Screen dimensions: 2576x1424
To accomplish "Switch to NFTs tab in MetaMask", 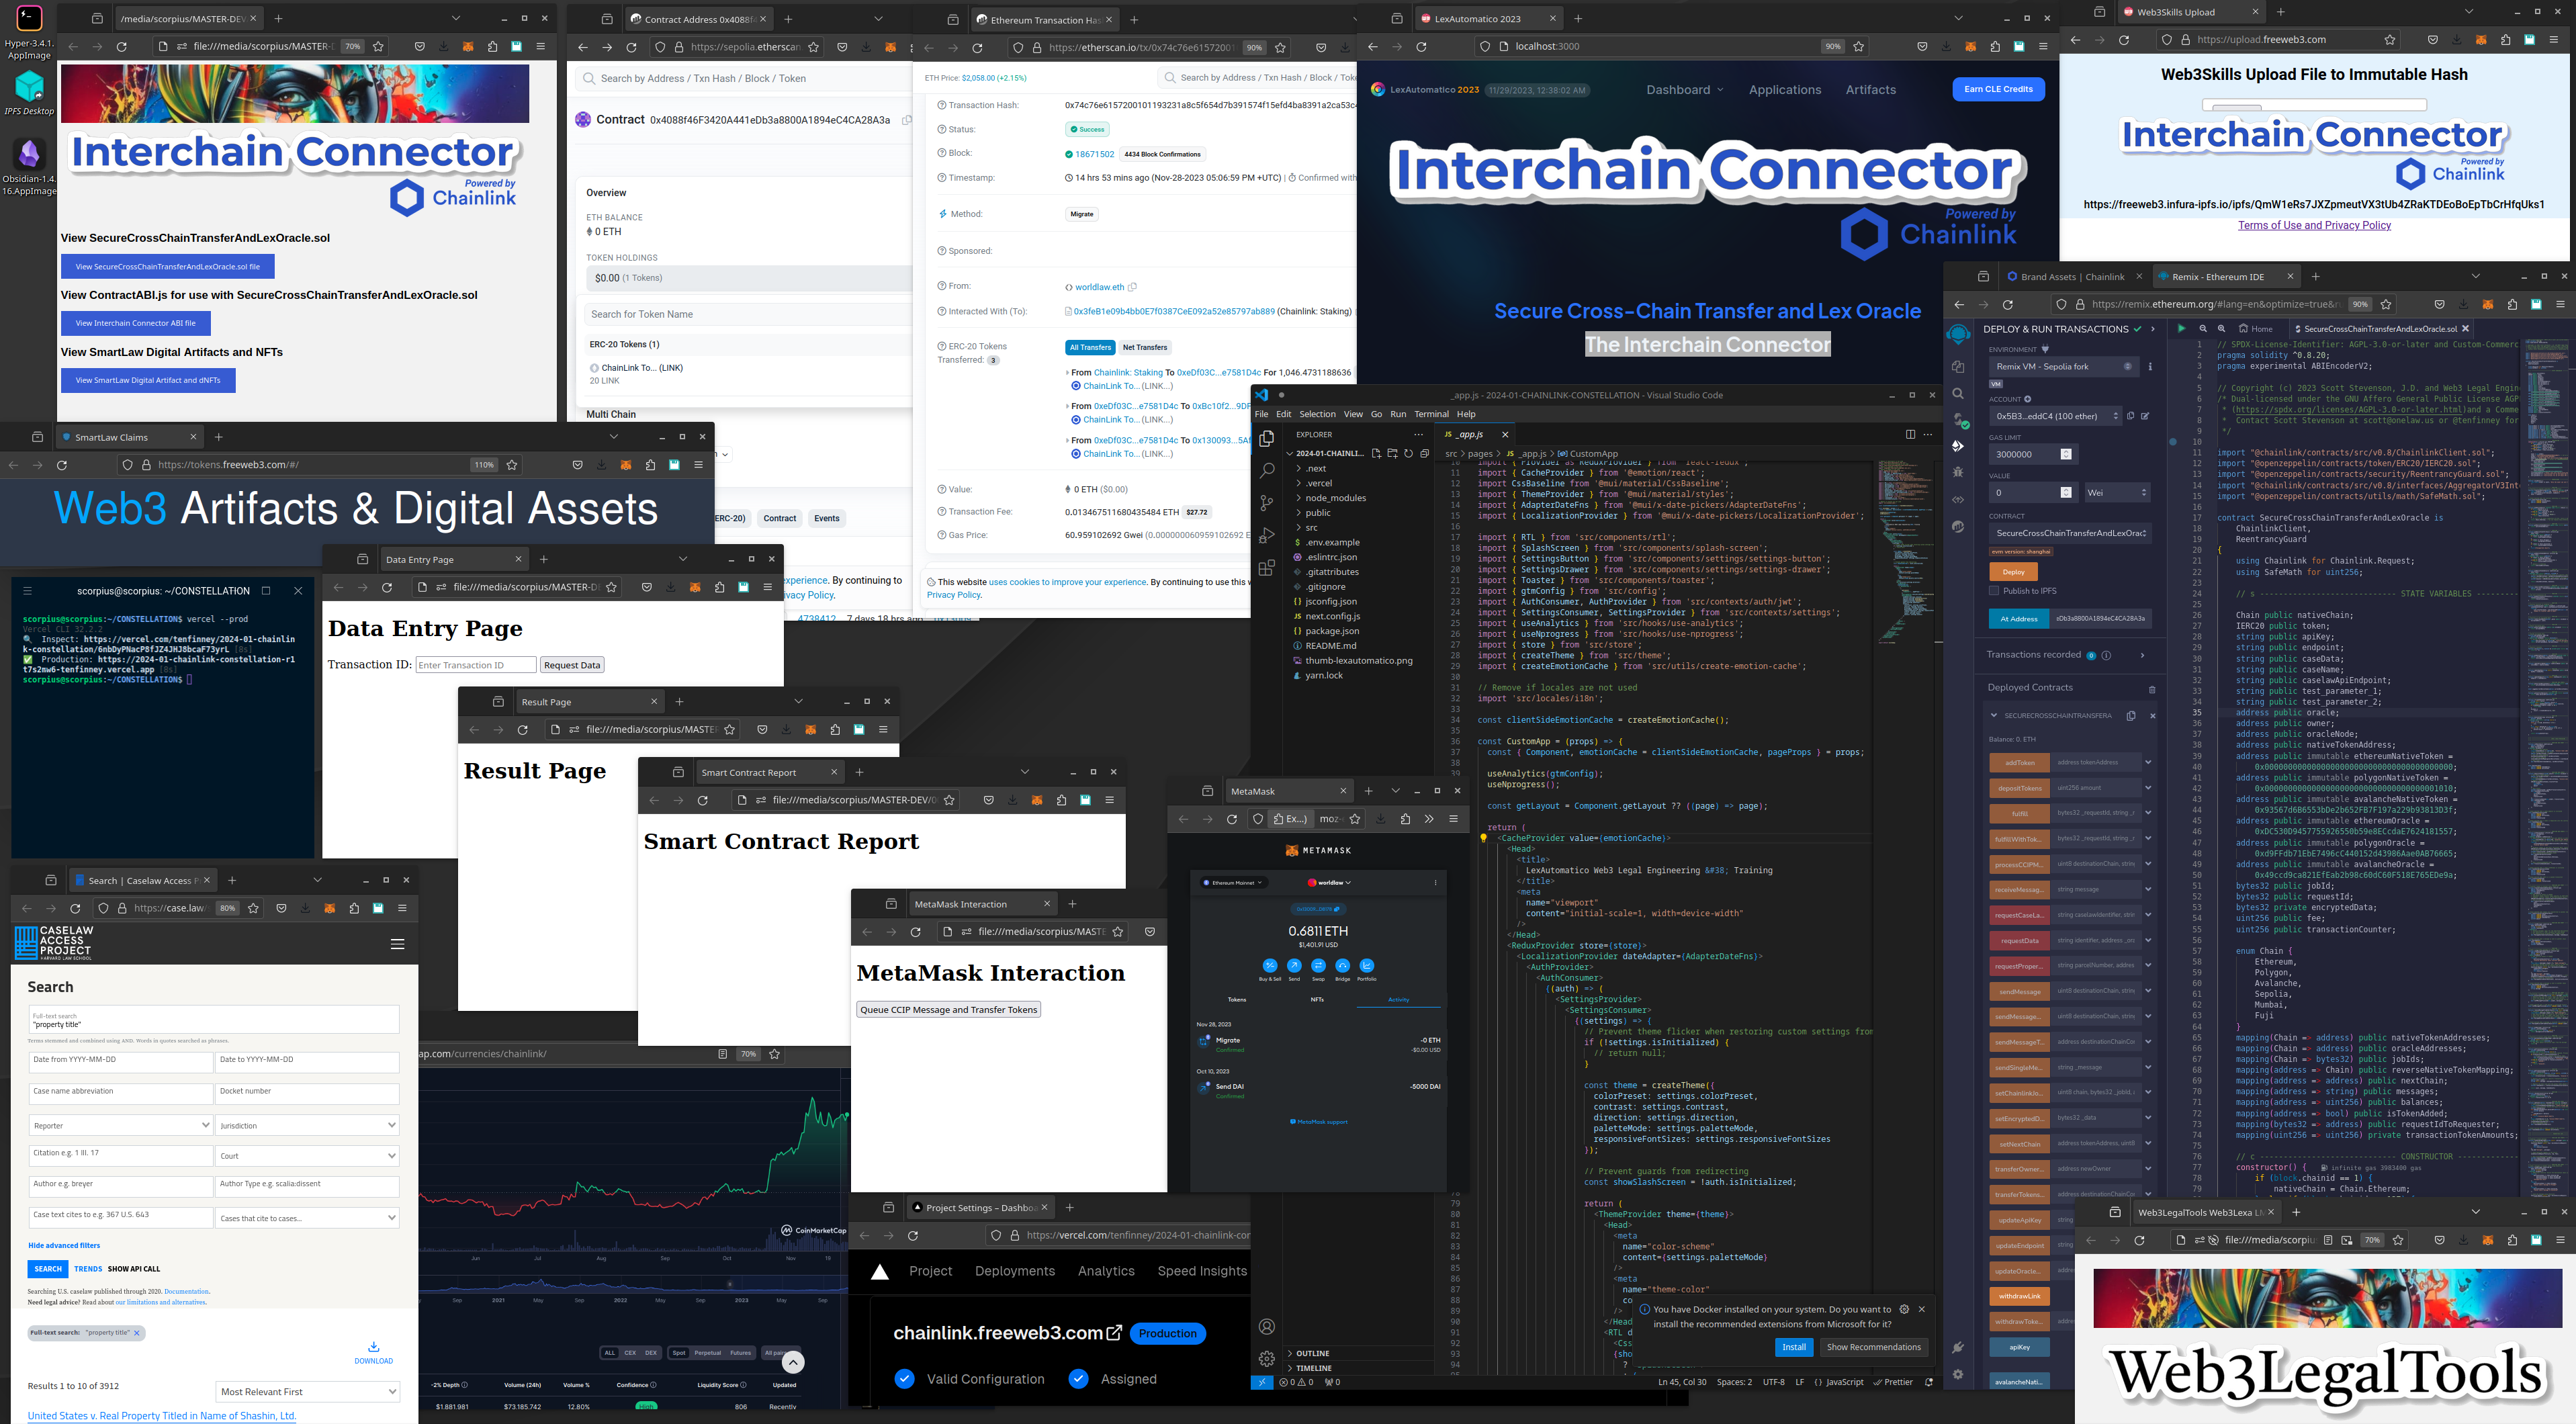I will tap(1317, 1000).
